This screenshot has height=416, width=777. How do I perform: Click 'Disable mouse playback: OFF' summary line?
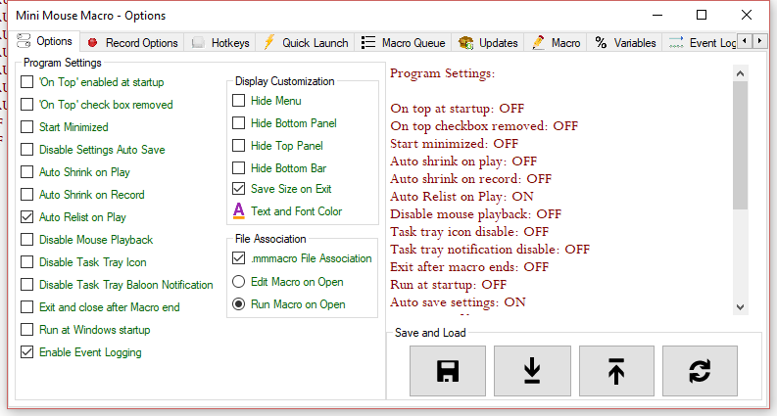coord(476,214)
